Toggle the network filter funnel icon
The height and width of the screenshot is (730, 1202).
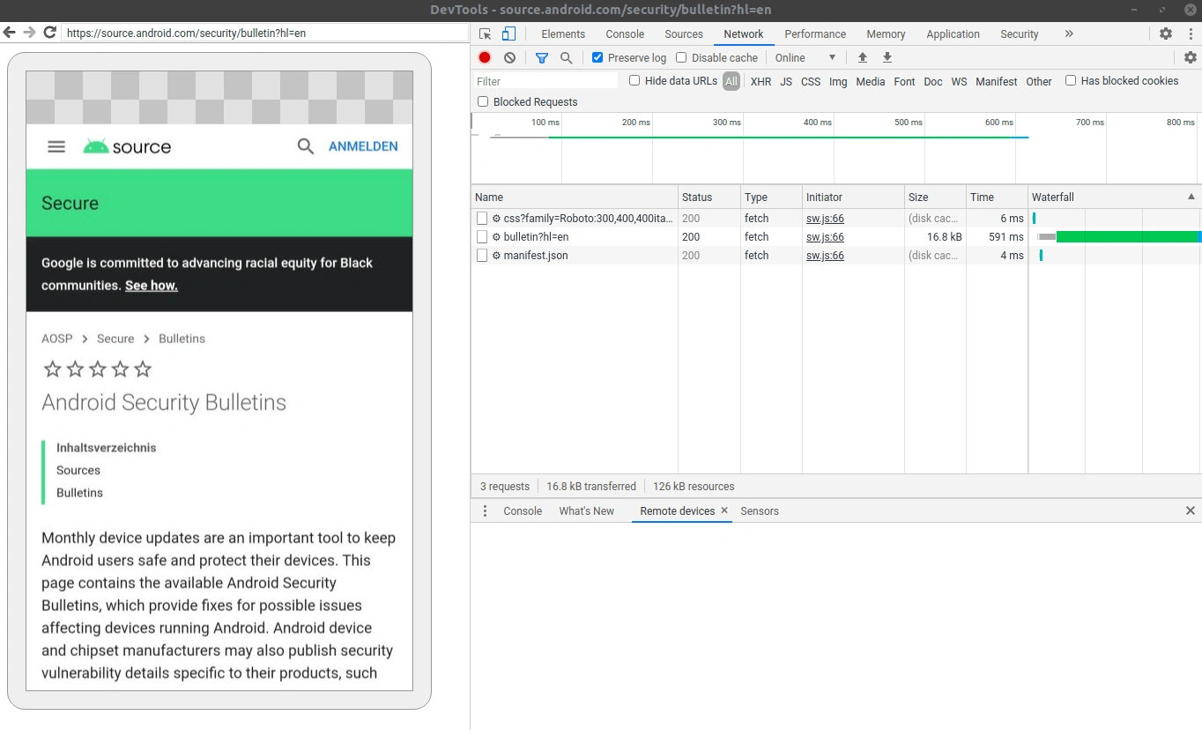[542, 57]
